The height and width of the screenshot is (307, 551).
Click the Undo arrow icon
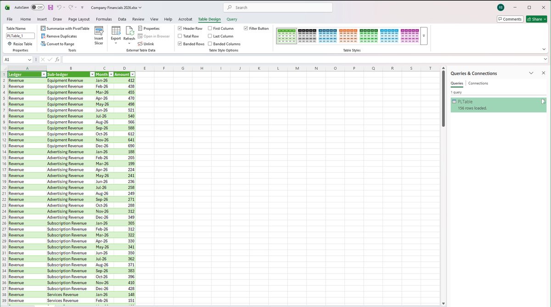click(x=59, y=7)
